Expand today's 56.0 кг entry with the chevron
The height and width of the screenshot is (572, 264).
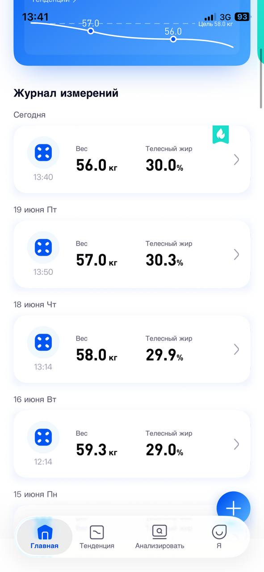[237, 160]
